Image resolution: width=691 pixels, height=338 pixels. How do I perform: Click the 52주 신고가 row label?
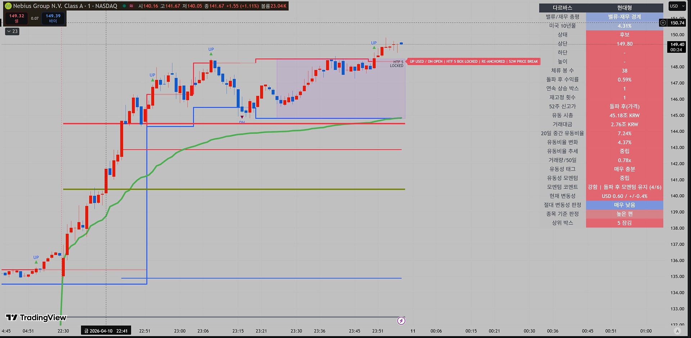coord(563,106)
